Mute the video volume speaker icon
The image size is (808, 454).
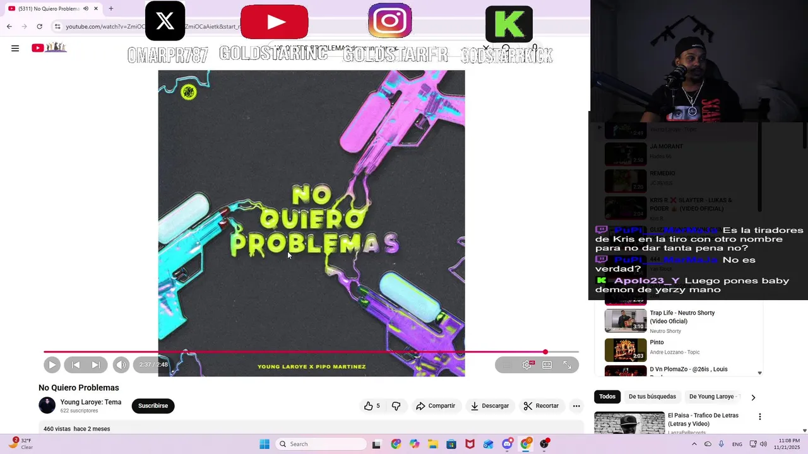121,364
